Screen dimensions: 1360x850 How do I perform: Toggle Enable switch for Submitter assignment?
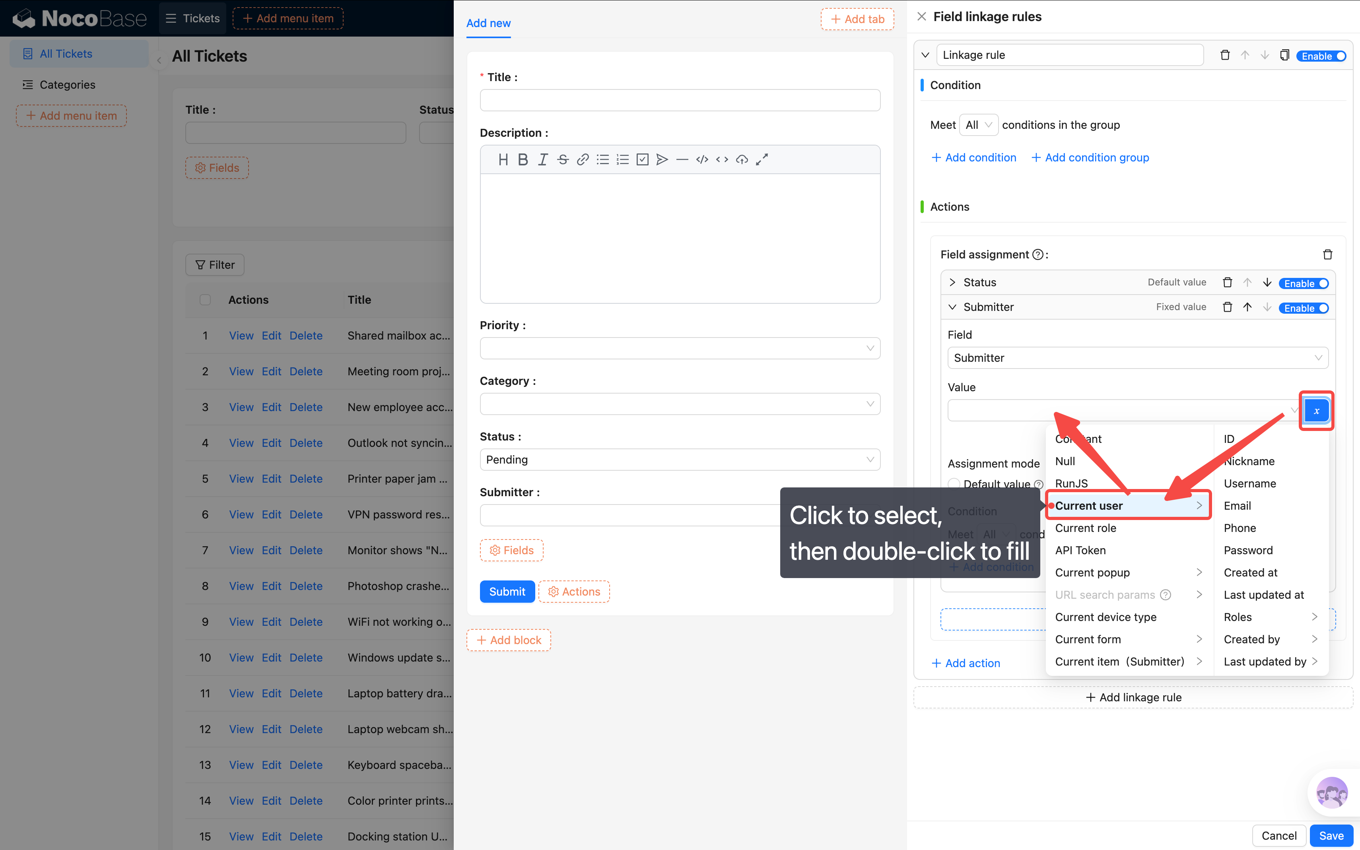point(1304,308)
